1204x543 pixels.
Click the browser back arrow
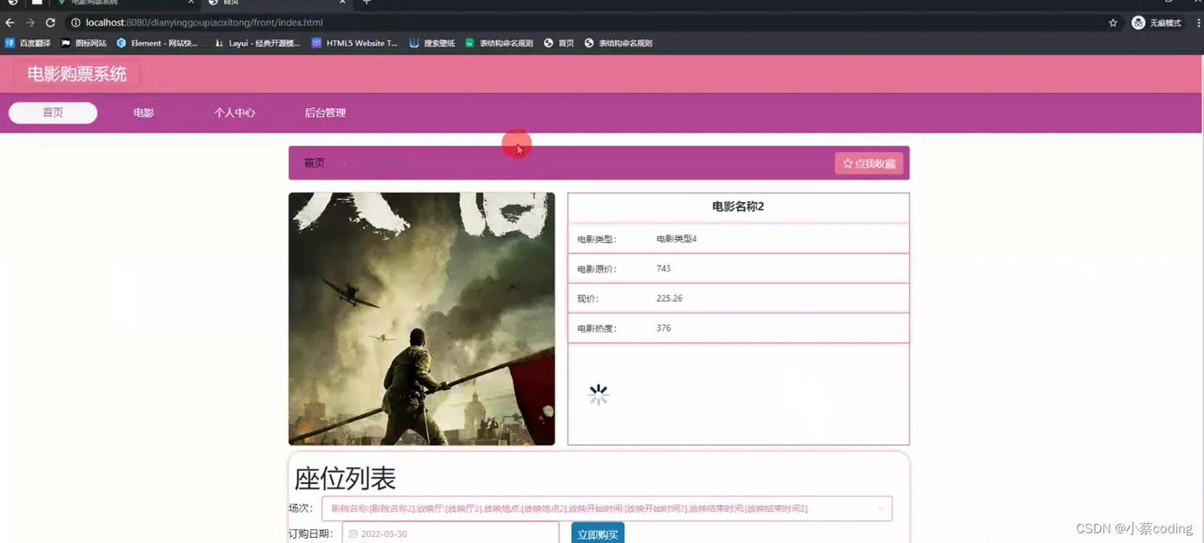[x=10, y=23]
